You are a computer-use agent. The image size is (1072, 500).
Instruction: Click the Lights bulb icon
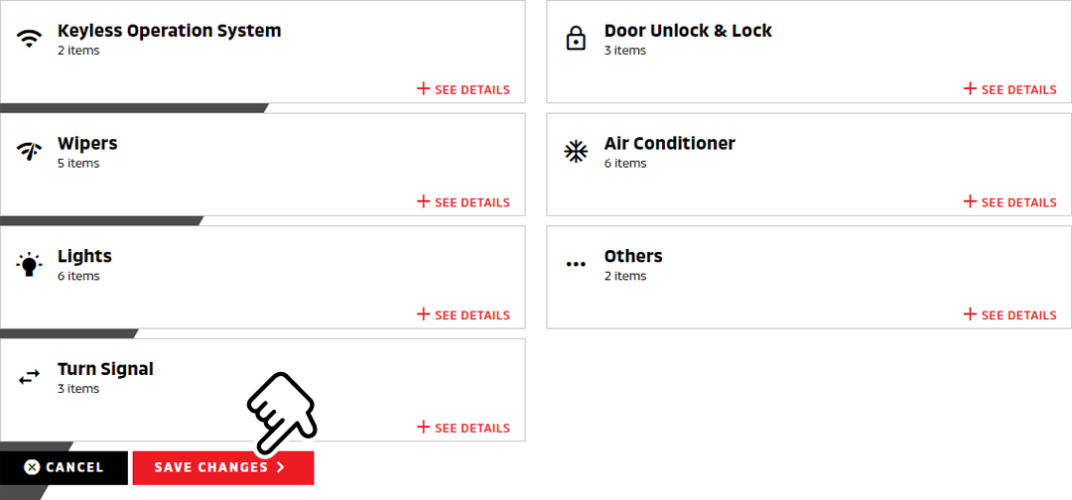[x=29, y=264]
